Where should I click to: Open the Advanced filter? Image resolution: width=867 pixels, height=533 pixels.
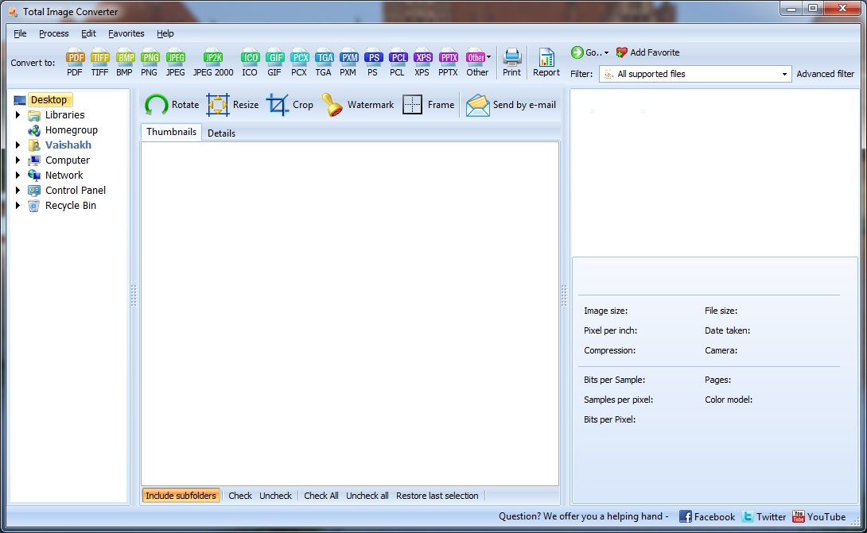(x=825, y=74)
